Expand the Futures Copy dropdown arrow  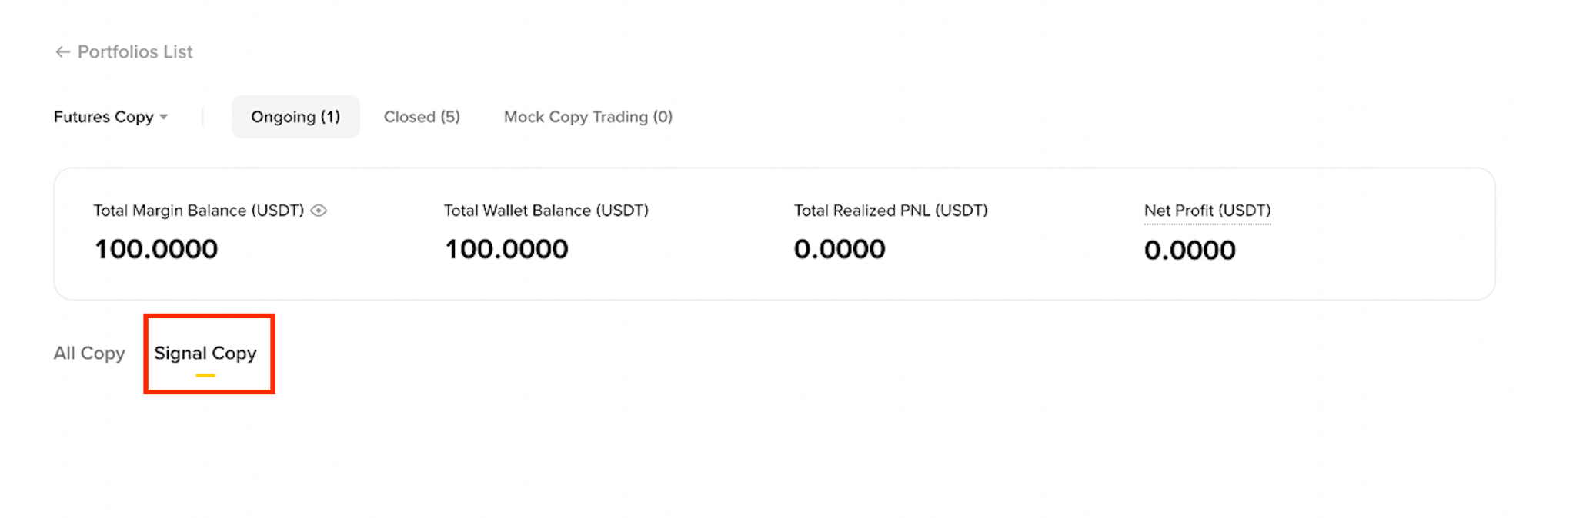pos(164,118)
